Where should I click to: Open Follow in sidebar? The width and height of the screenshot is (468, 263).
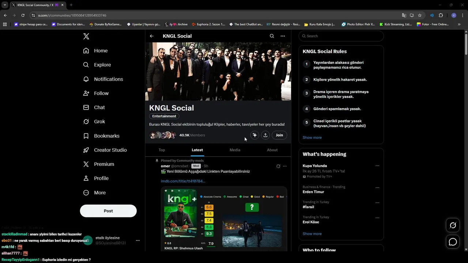[96, 93]
